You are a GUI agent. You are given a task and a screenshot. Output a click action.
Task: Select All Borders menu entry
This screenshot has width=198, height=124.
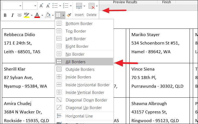(x=84, y=62)
